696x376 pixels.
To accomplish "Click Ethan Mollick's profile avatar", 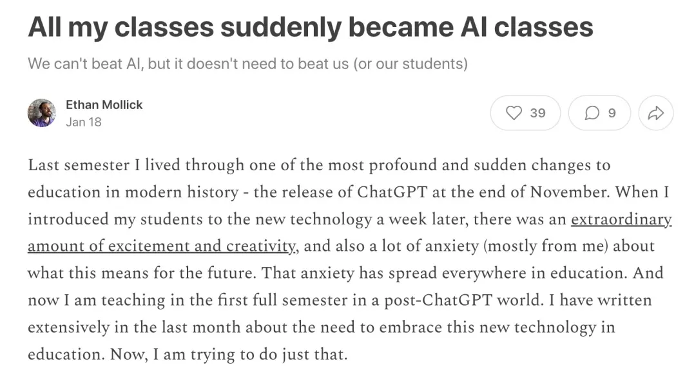I will (x=42, y=113).
